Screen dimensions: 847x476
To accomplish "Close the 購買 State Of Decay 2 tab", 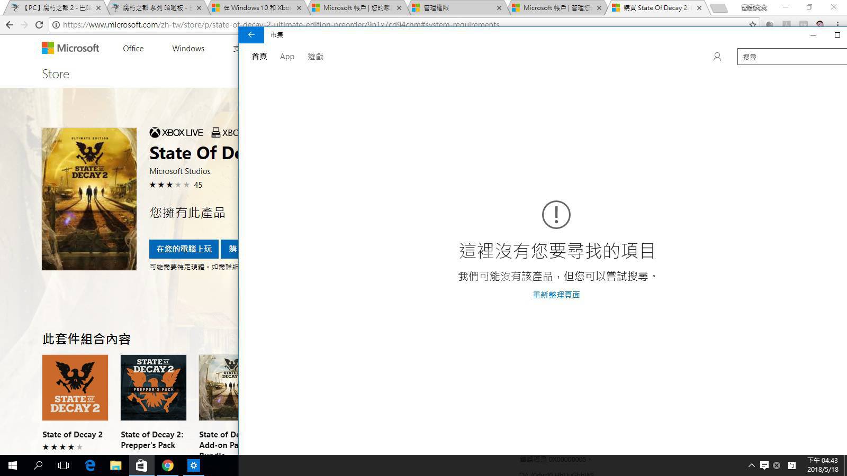I will pos(699,8).
